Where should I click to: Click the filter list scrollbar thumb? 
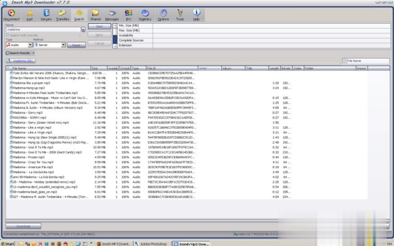coord(115,32)
